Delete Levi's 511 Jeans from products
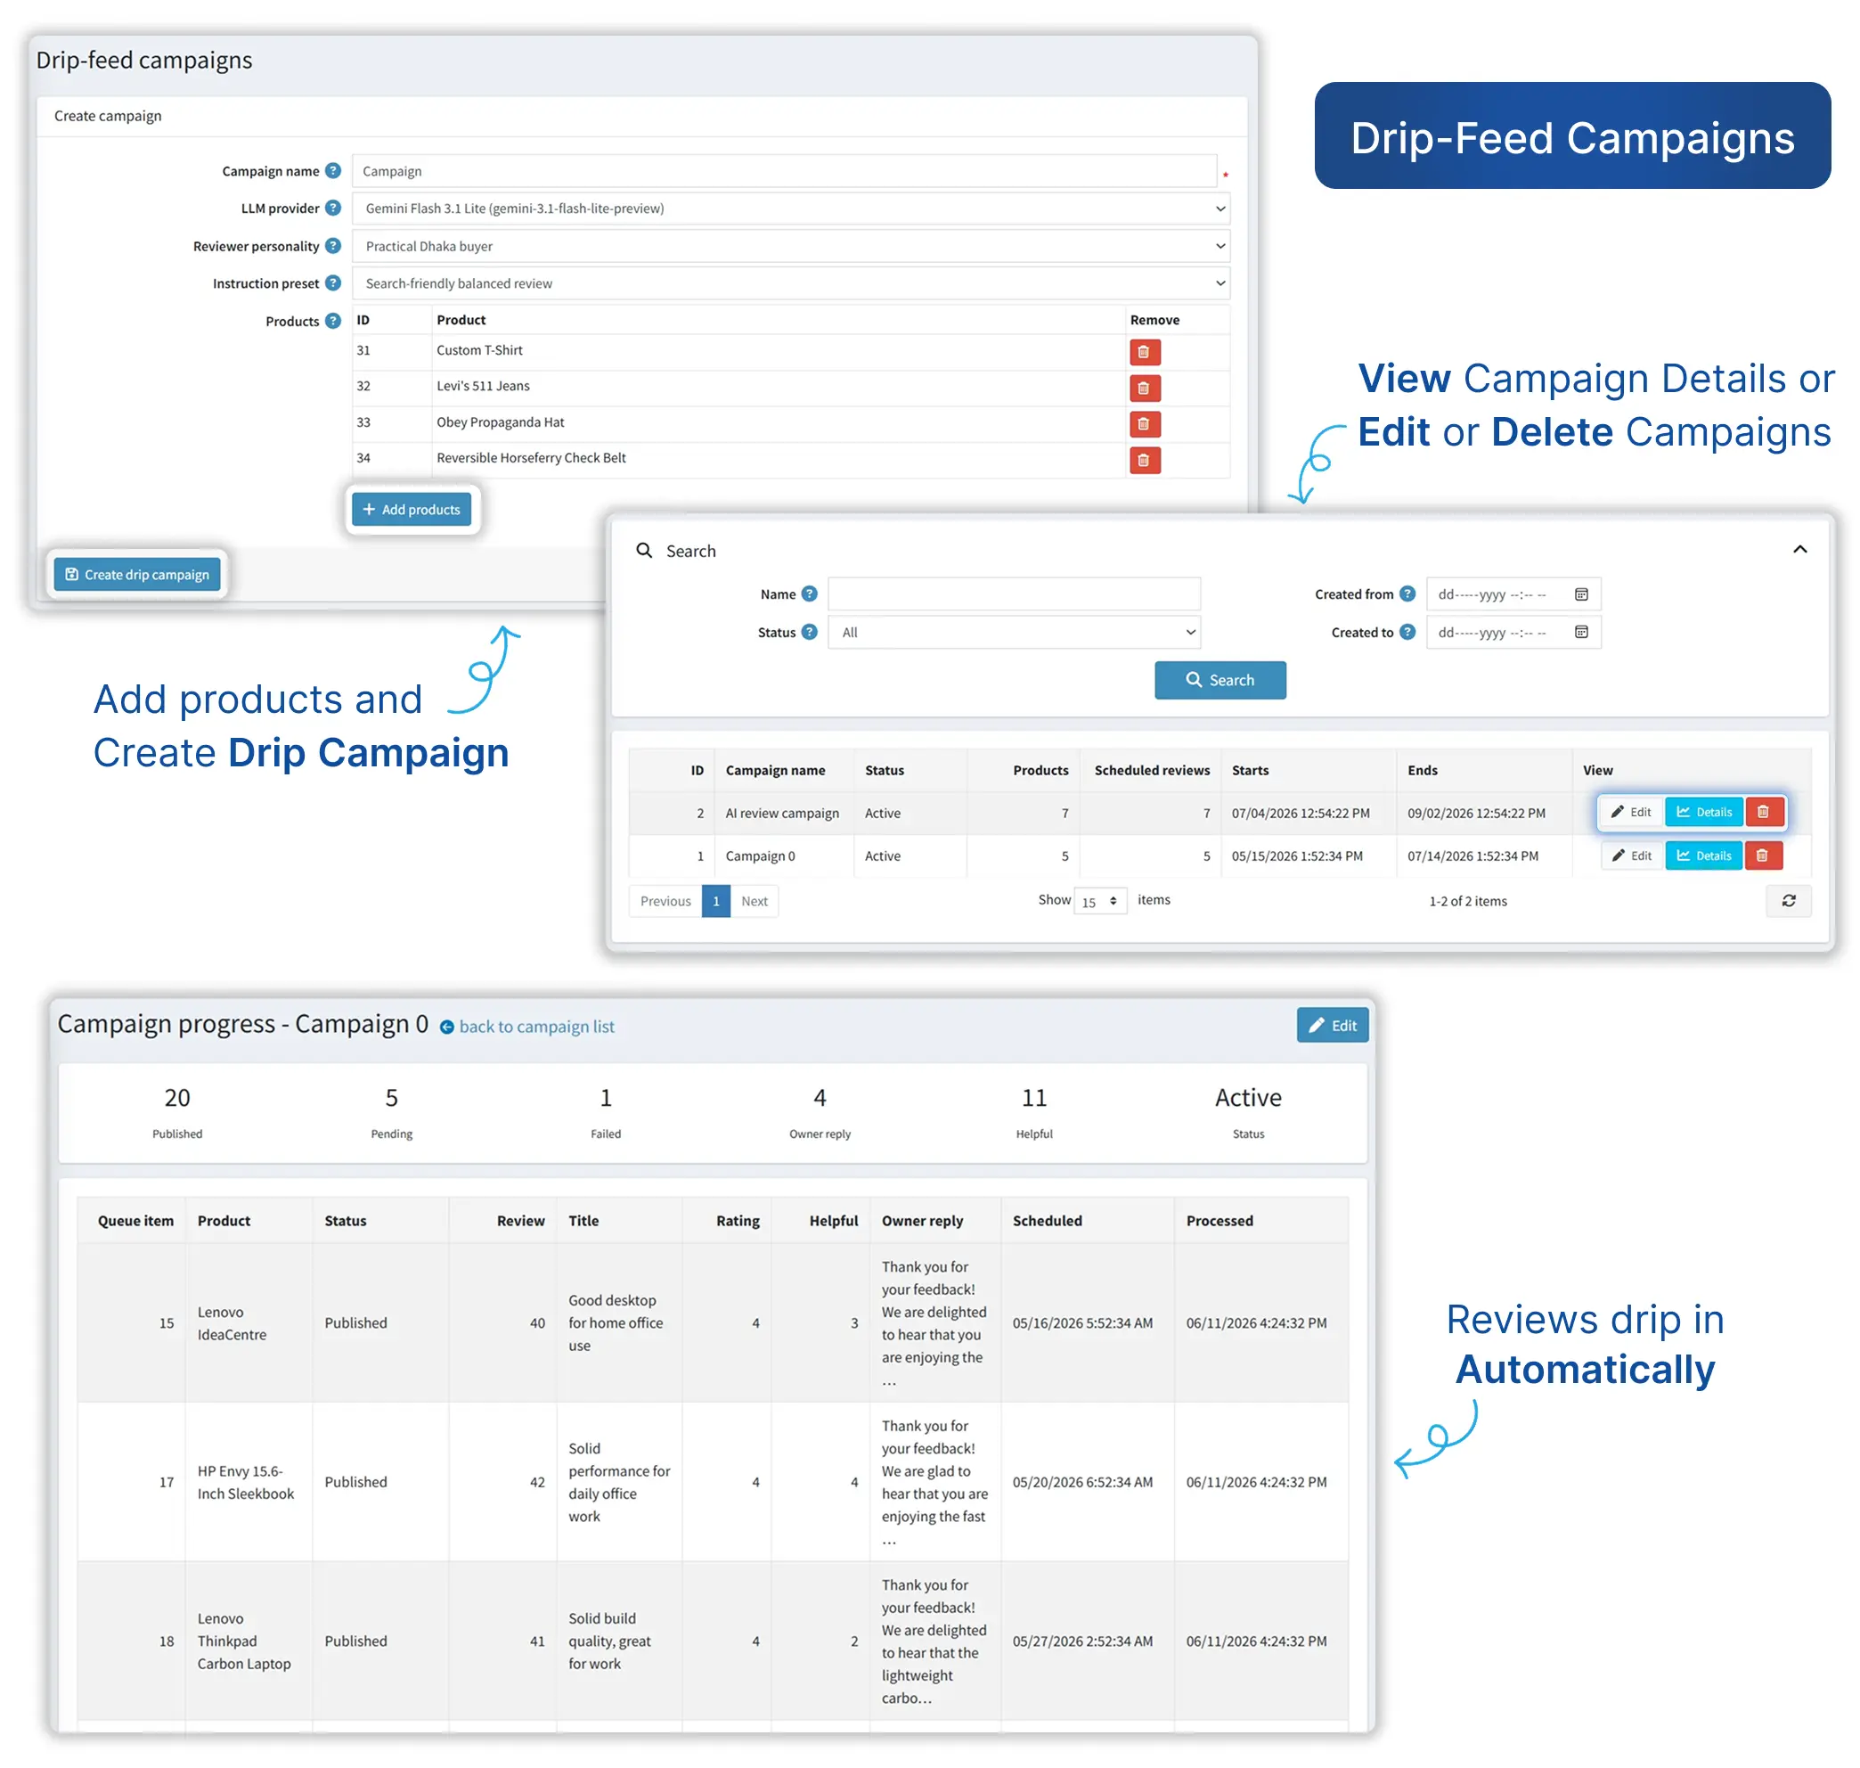This screenshot has height=1768, width=1860. (1144, 389)
